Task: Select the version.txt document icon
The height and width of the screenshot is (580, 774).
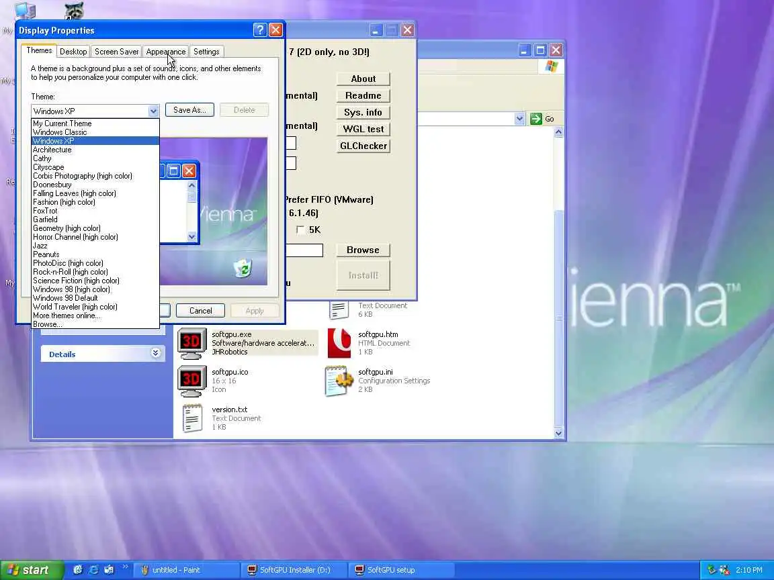Action: [192, 418]
